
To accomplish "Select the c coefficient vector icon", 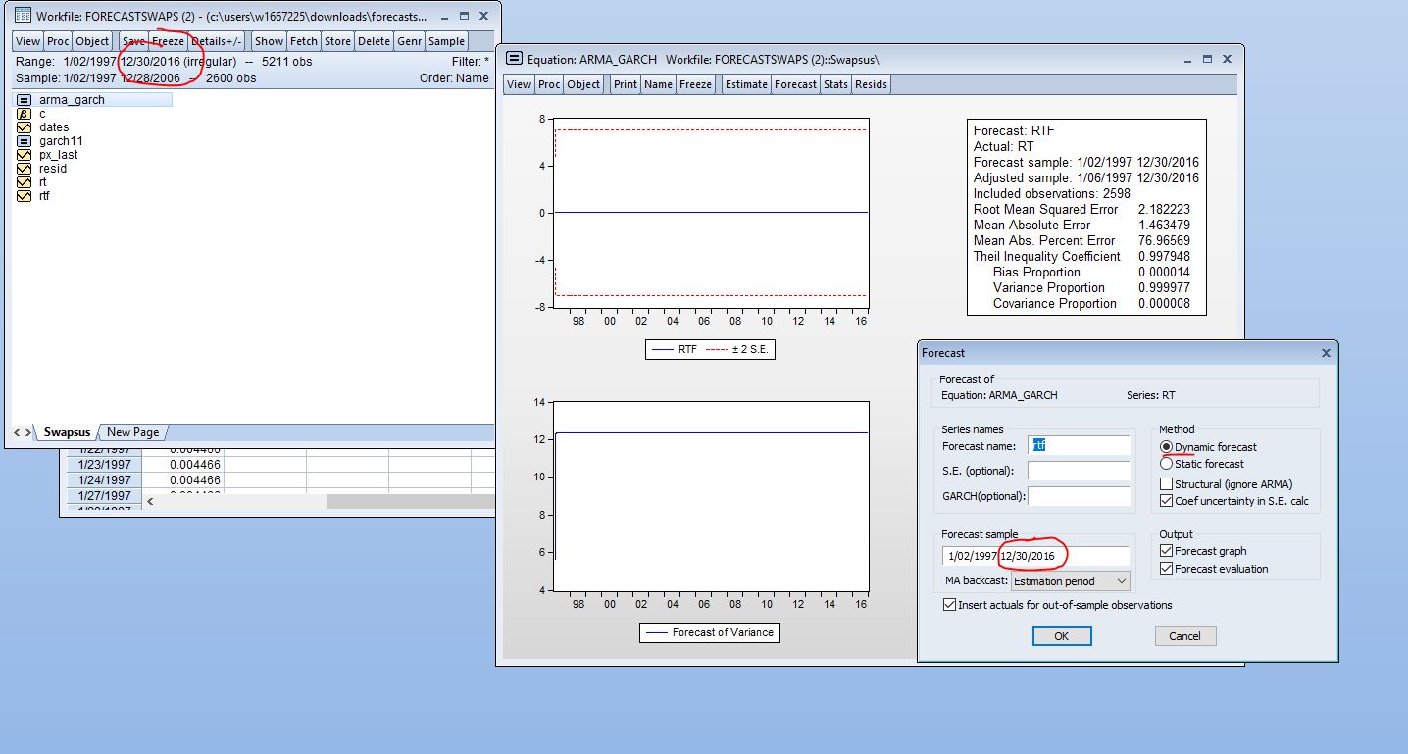I will pos(25,114).
